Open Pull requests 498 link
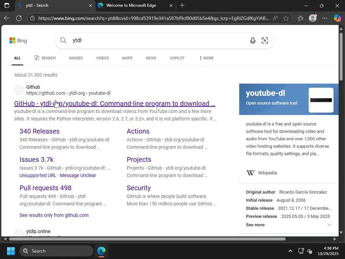The height and width of the screenshot is (259, 345). tap(45, 188)
